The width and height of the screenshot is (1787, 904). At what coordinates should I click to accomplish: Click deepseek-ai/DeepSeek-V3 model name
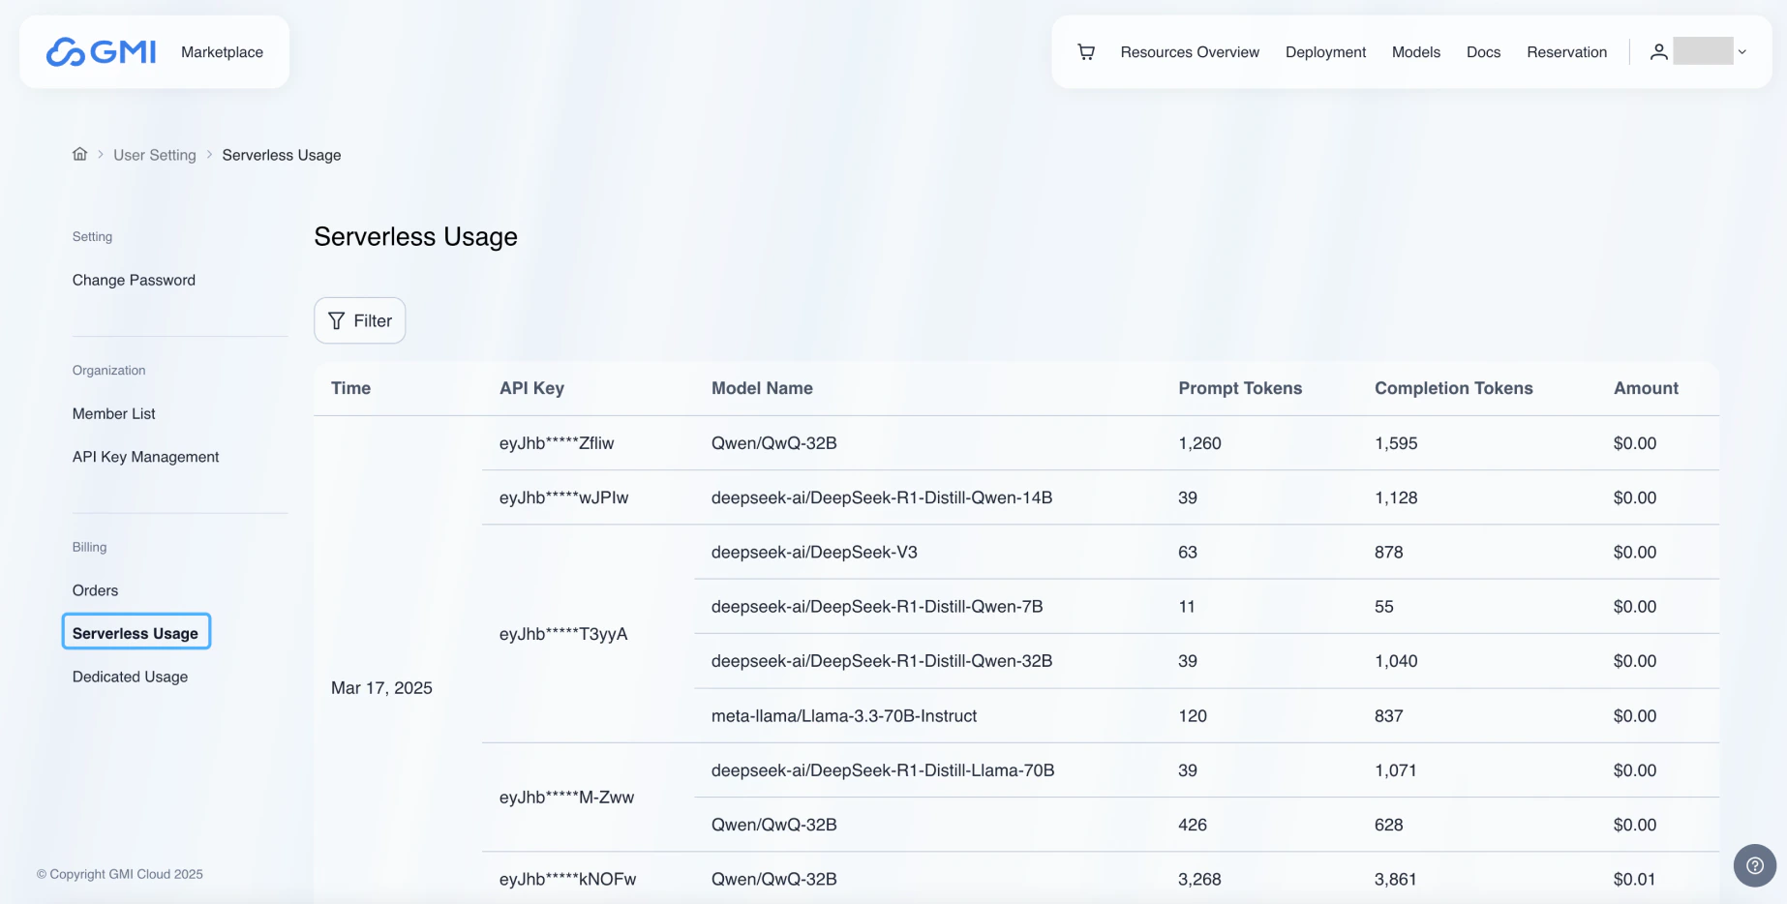pyautogui.click(x=814, y=553)
